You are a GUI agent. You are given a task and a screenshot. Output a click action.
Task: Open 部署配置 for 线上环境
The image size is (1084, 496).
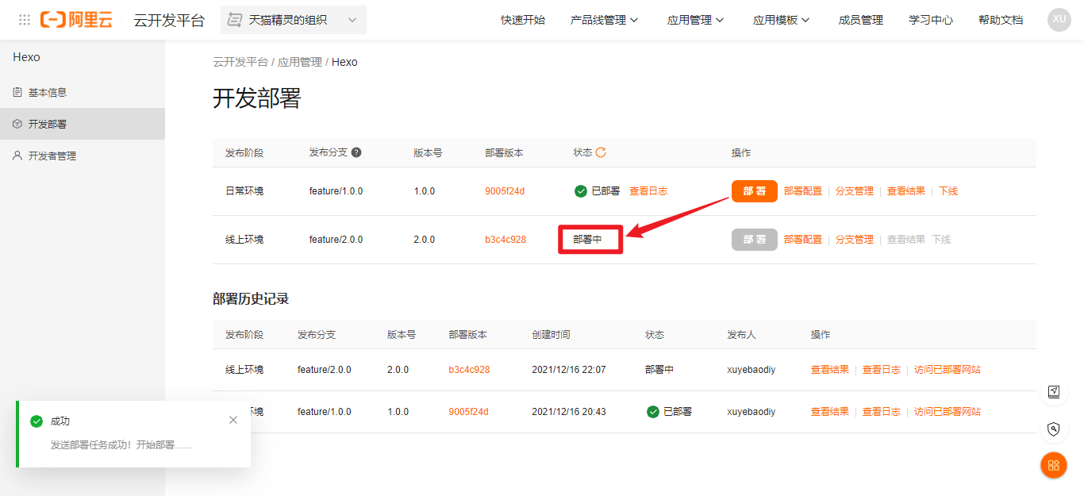pos(803,240)
